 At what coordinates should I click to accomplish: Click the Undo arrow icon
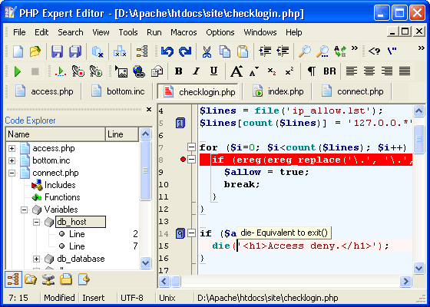[x=167, y=51]
